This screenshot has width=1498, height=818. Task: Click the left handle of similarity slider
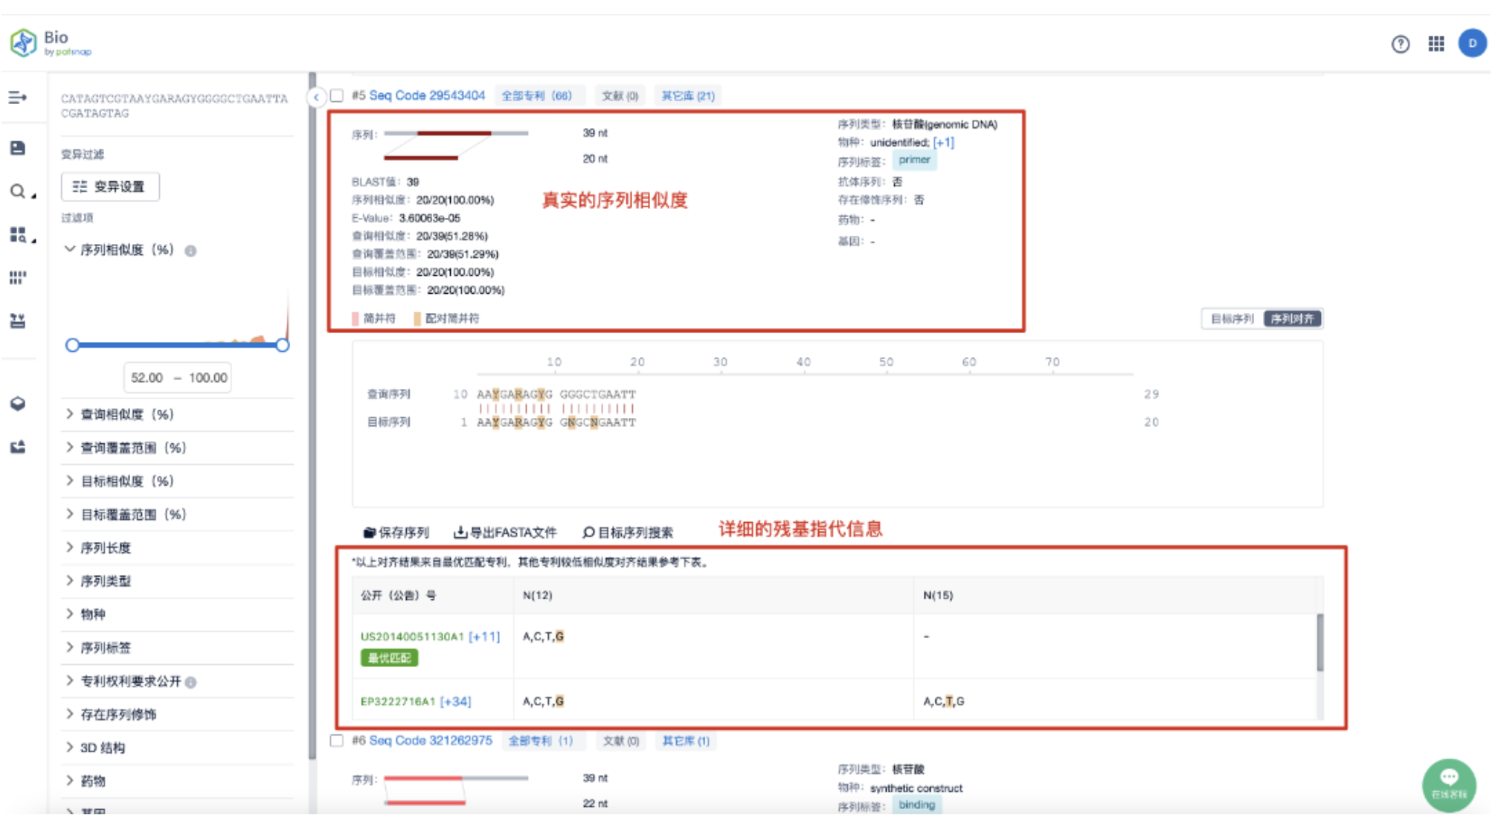(x=72, y=345)
